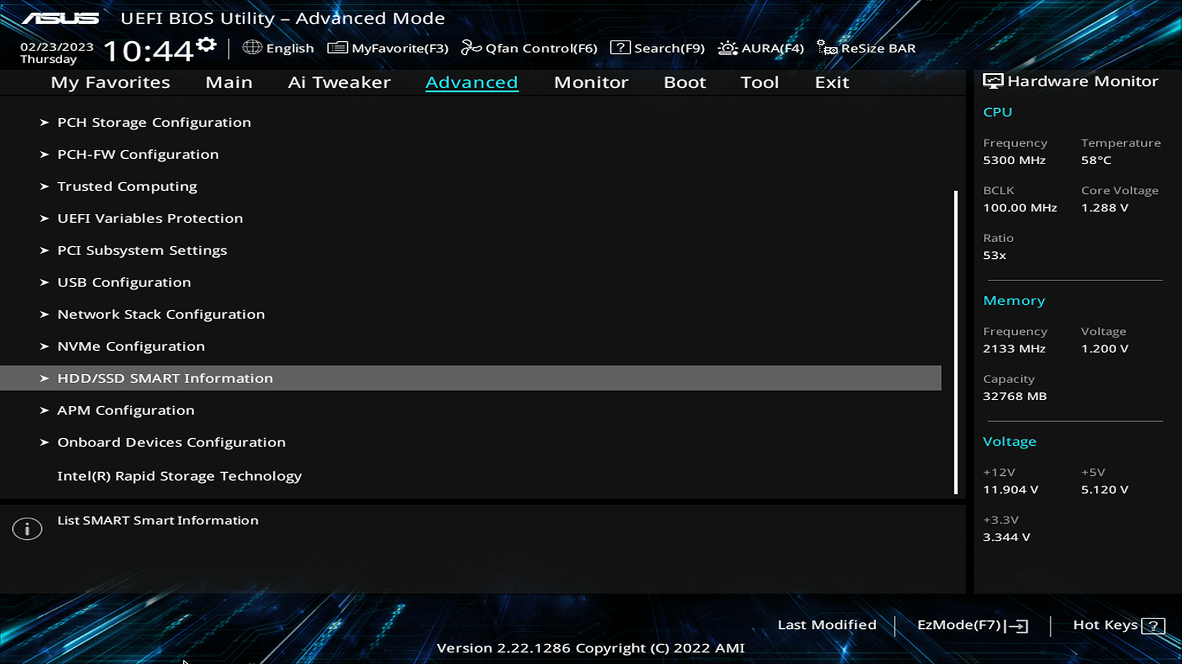The image size is (1182, 664).
Task: Expand PCH Storage Configuration submenu
Action: (154, 122)
